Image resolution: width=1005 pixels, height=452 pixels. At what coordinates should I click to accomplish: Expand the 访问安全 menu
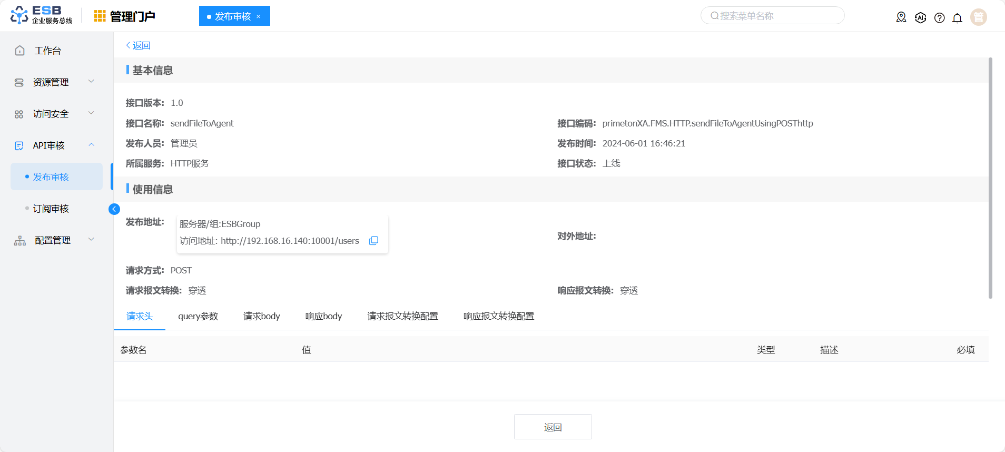(x=52, y=114)
